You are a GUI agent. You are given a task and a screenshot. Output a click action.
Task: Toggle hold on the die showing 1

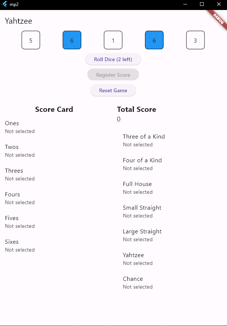click(x=113, y=40)
